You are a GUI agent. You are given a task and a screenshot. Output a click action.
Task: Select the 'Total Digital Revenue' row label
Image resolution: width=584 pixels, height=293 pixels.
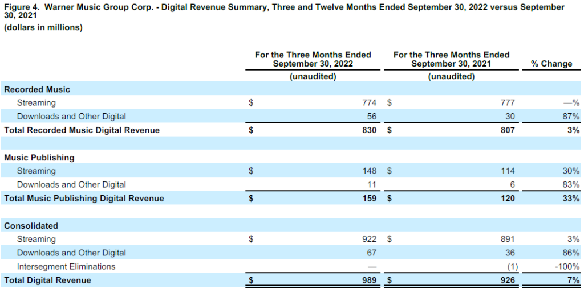(47, 280)
